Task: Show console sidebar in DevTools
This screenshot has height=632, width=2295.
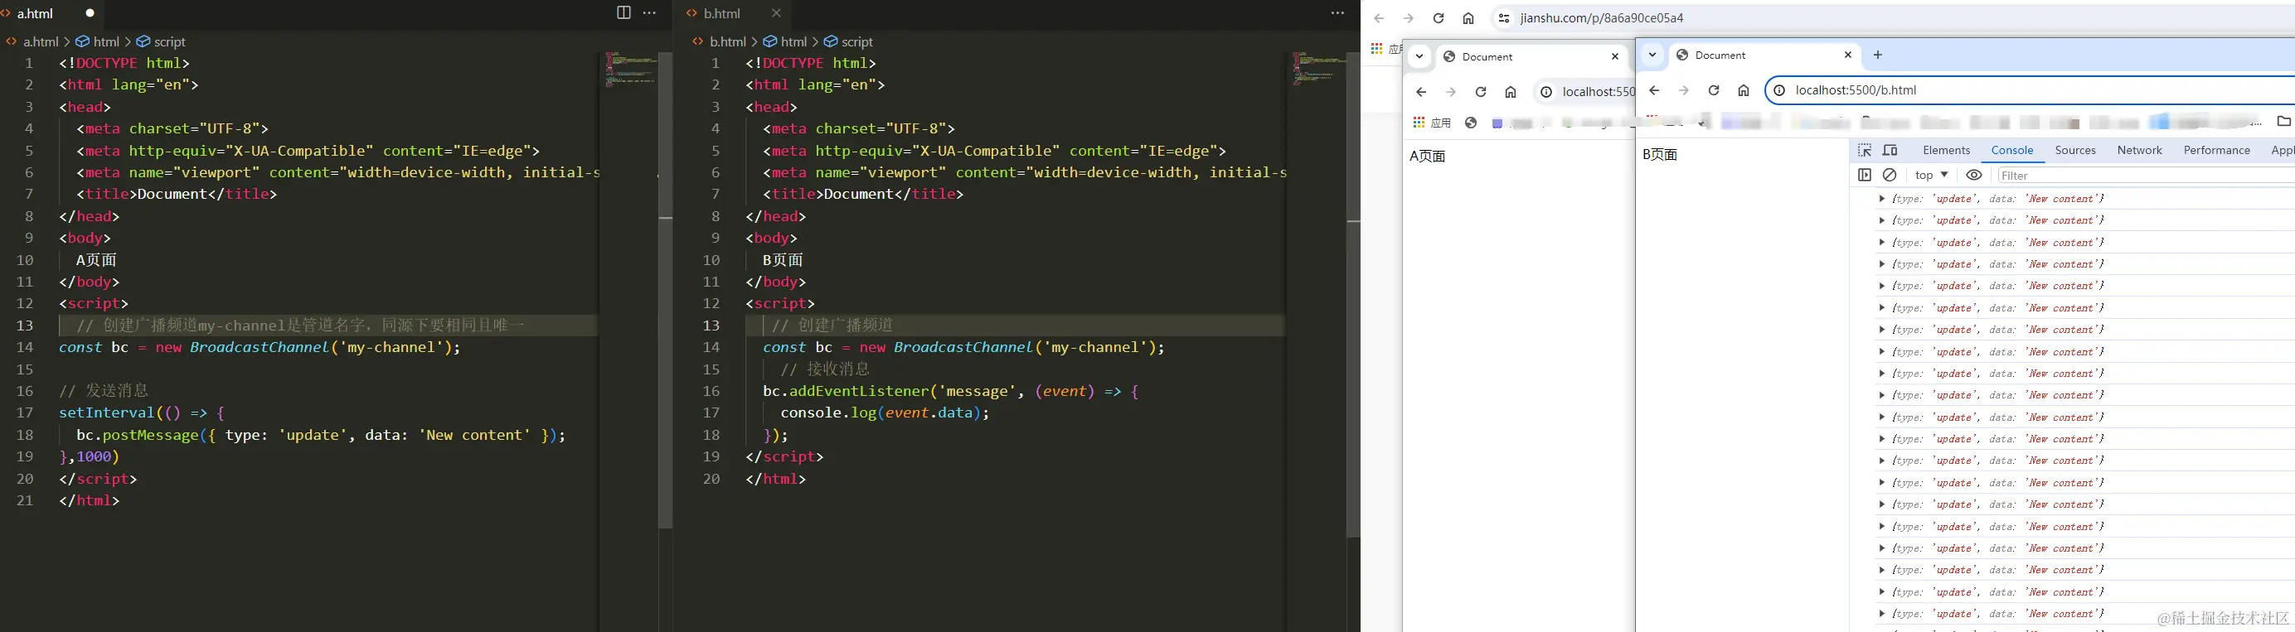Action: tap(1865, 176)
